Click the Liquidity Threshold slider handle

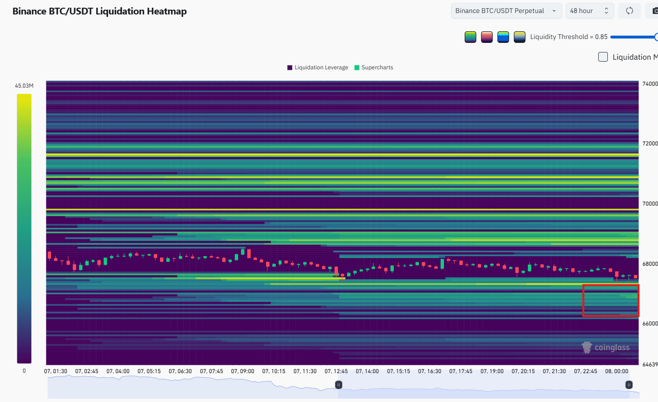point(656,37)
